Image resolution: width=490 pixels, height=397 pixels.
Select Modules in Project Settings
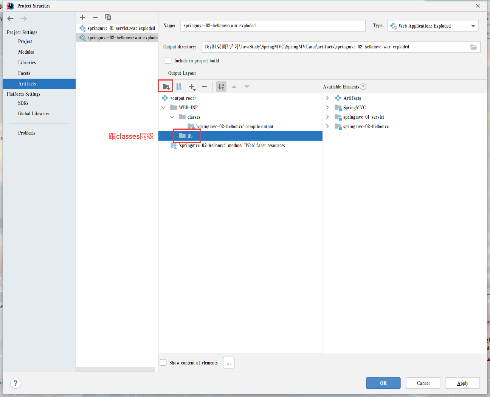click(26, 52)
